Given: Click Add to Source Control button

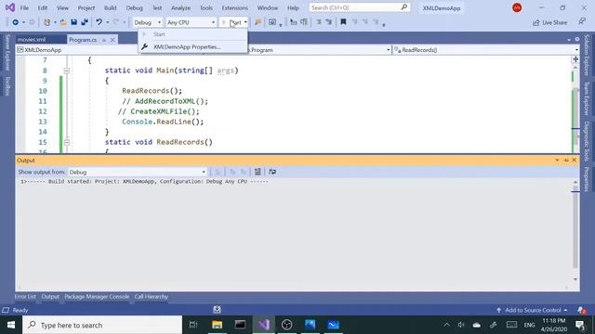Looking at the screenshot, I should pyautogui.click(x=532, y=310).
